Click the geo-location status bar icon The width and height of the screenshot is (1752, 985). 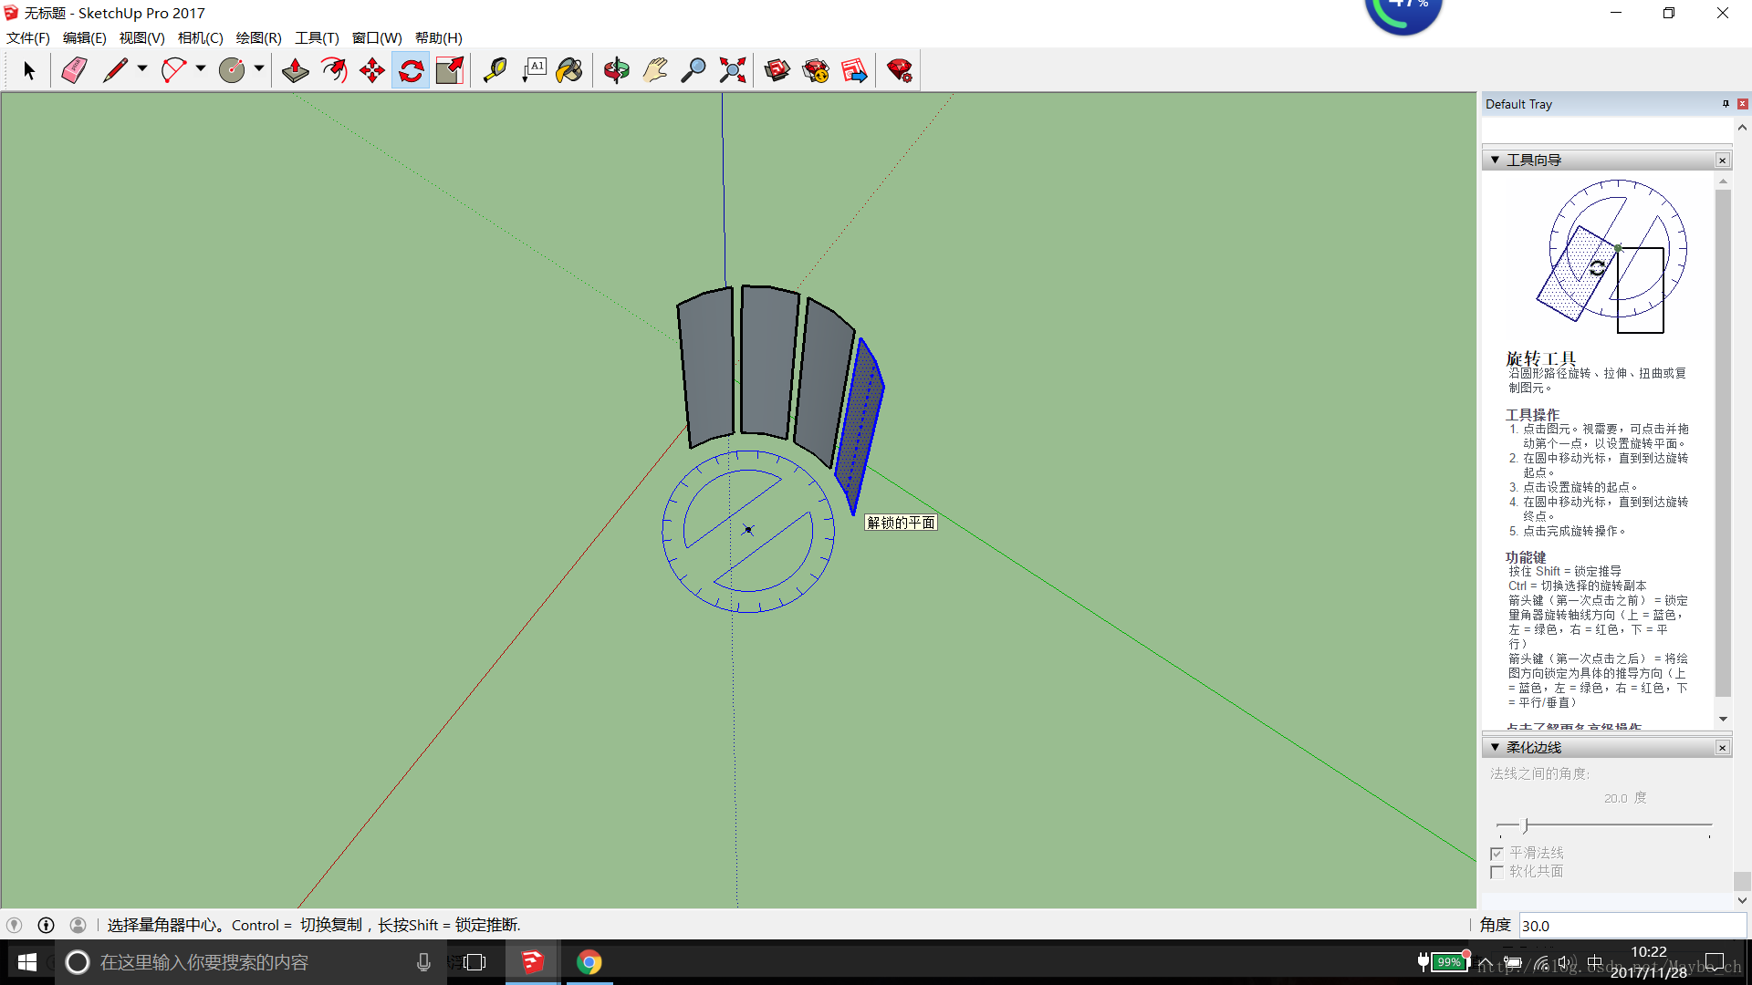15,925
